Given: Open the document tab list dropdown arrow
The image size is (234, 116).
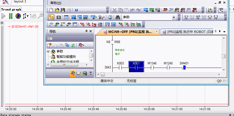Looking at the screenshot, I should 224,32.
